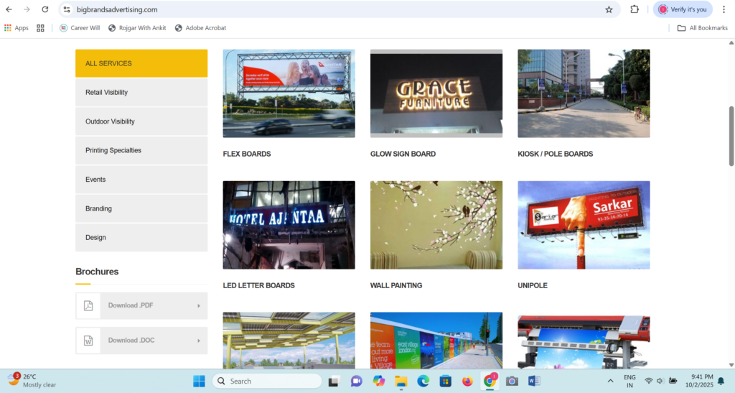
Task: Select the Events category
Action: [x=141, y=180]
